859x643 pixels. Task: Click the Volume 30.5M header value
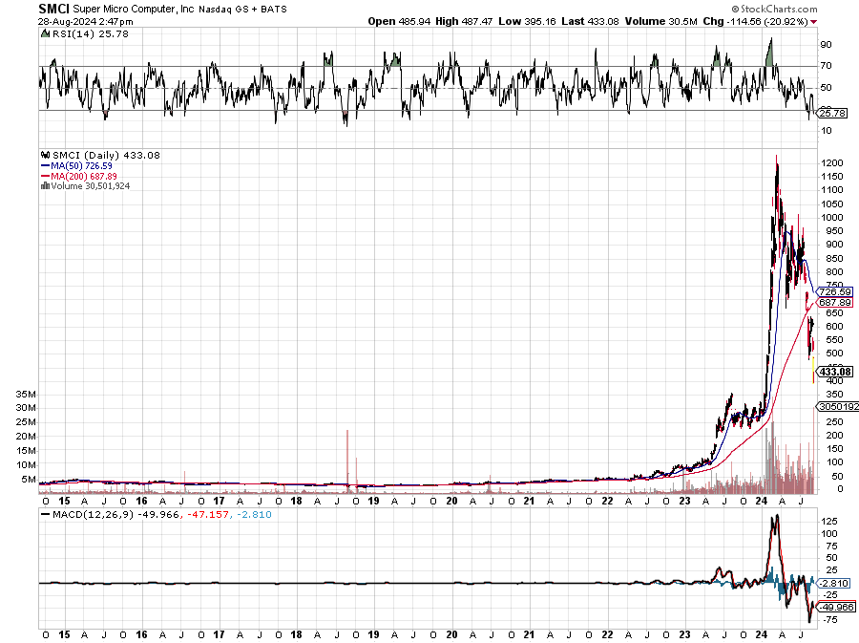(661, 21)
